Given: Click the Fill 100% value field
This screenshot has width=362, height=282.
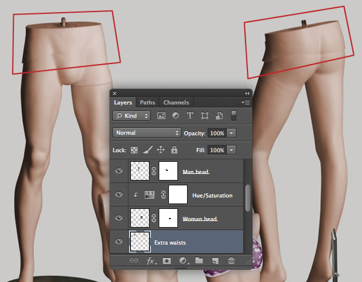Looking at the screenshot, I should 217,150.
